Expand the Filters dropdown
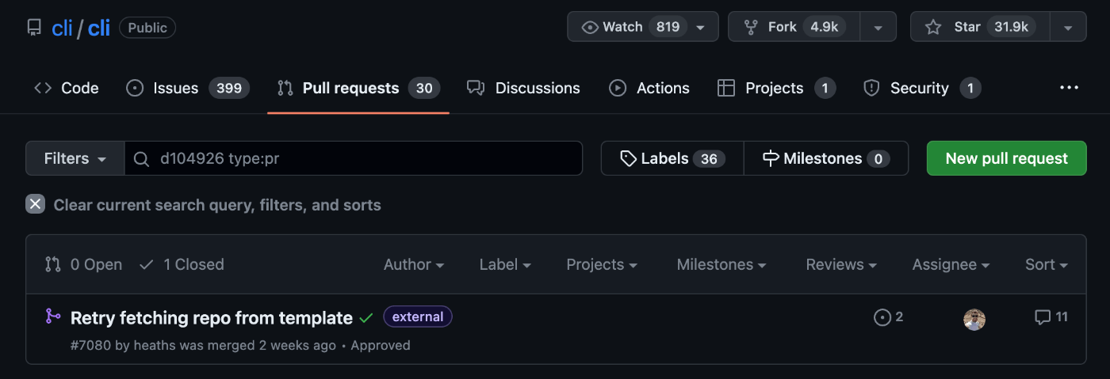Screen dimensions: 1110x379 [x=75, y=158]
